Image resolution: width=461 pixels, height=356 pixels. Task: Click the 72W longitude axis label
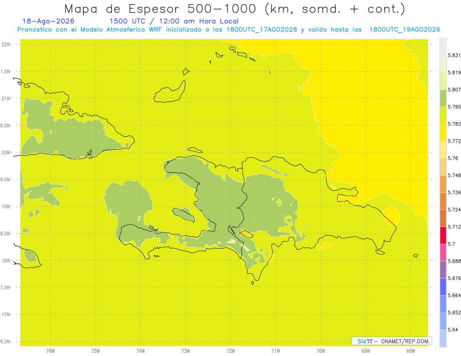coord(231,351)
